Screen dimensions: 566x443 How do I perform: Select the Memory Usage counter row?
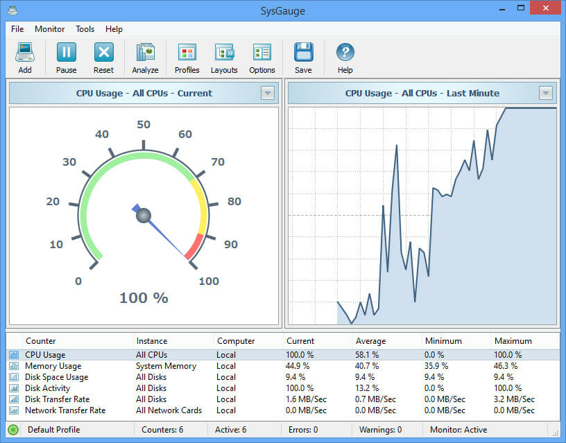tap(283, 366)
